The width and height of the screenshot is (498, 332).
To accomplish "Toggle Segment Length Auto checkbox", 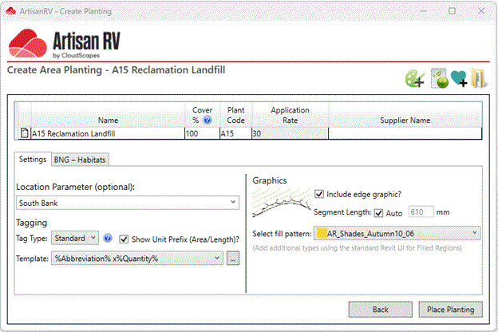I will 378,213.
